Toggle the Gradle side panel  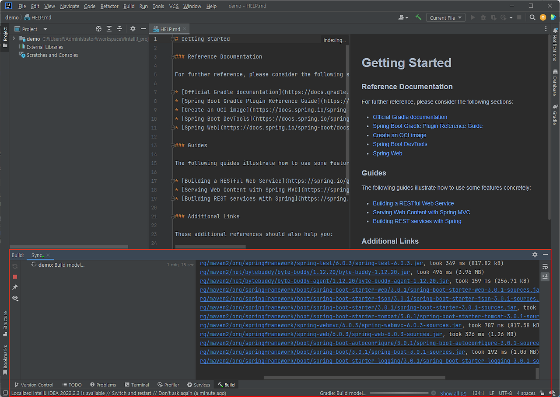(x=555, y=115)
